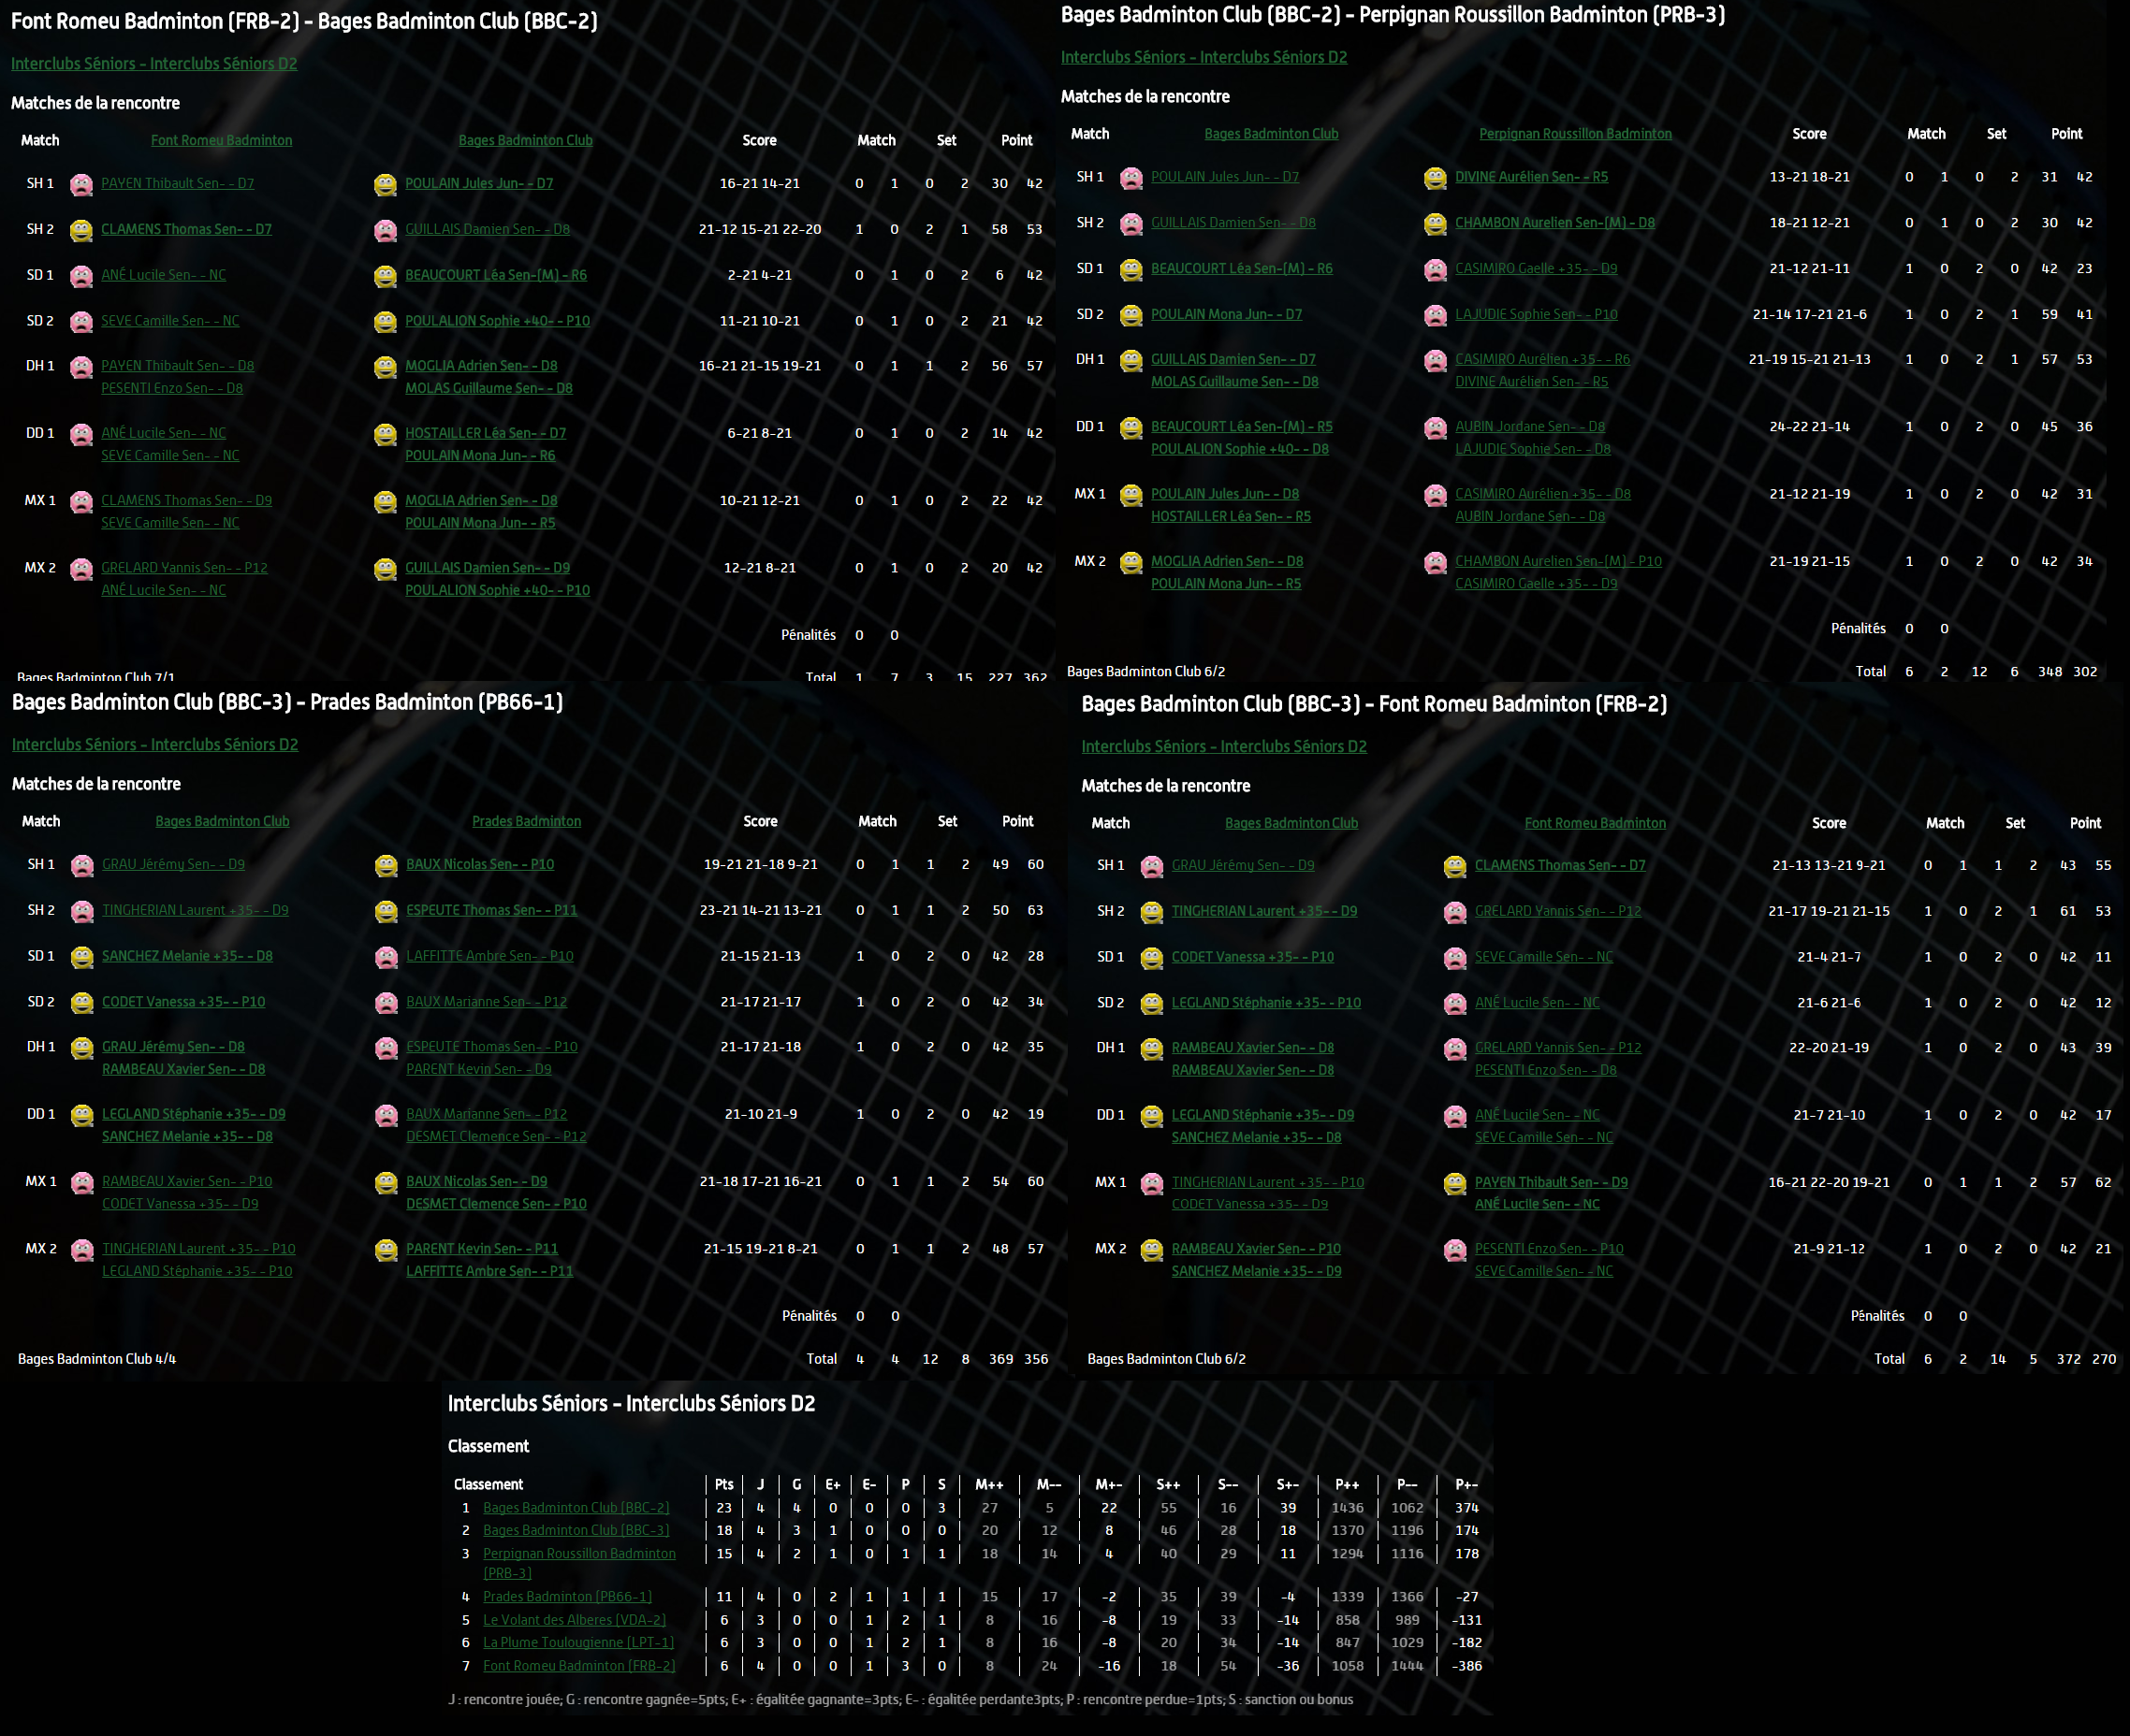The width and height of the screenshot is (2130, 1736).
Task: Open the Interclubs Séniors D2 link top left
Action: coord(153,63)
